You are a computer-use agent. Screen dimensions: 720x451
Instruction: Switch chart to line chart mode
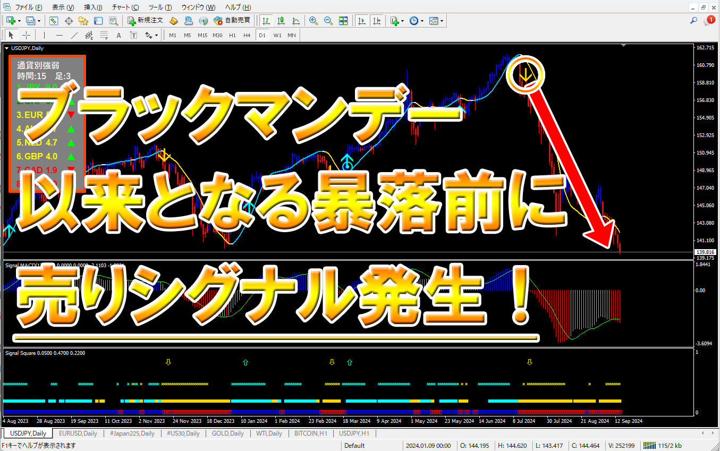[x=295, y=21]
